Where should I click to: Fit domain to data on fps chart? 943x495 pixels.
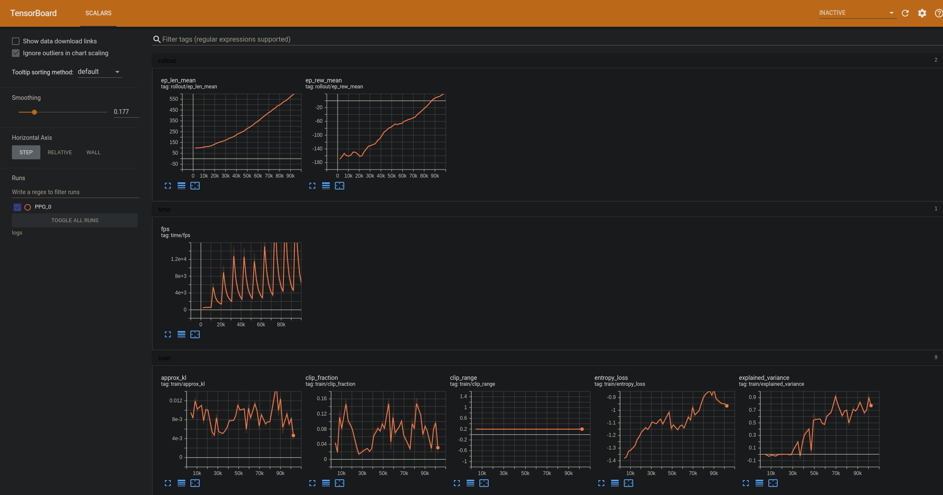tap(195, 334)
